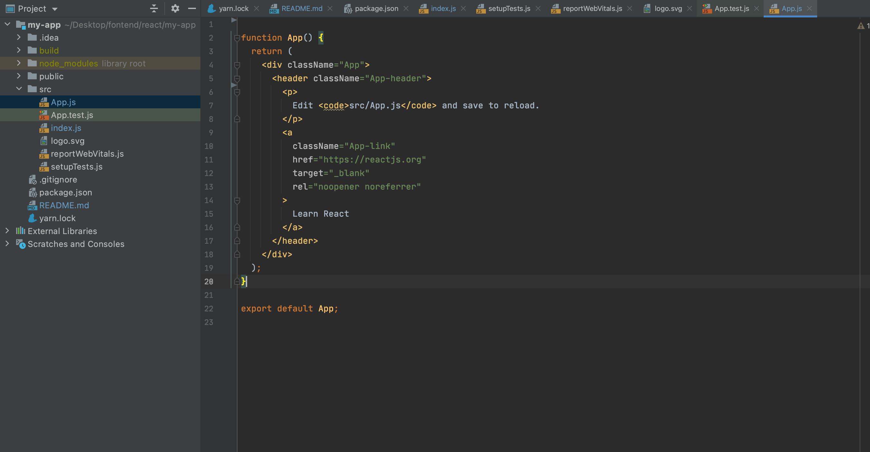Switch to the yarn.lock editor tab

[x=233, y=8]
